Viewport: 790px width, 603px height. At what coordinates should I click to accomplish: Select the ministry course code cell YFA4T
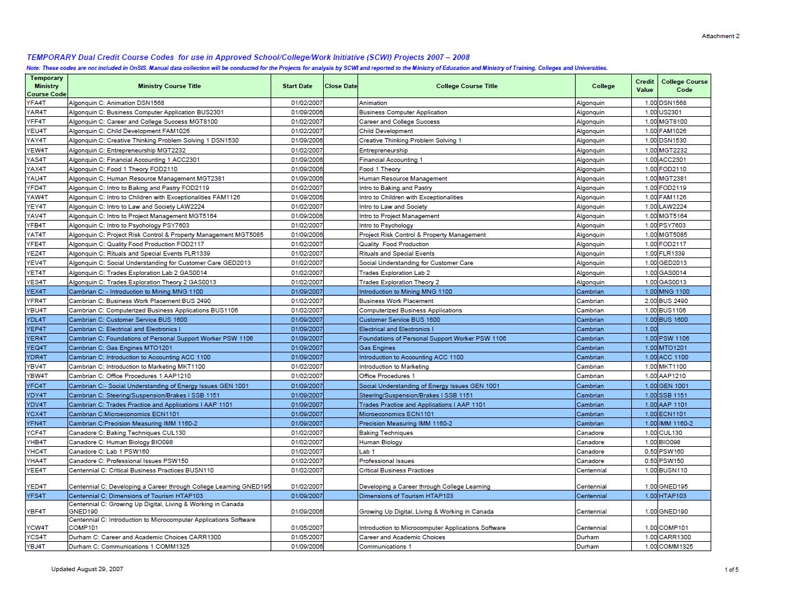click(36, 103)
